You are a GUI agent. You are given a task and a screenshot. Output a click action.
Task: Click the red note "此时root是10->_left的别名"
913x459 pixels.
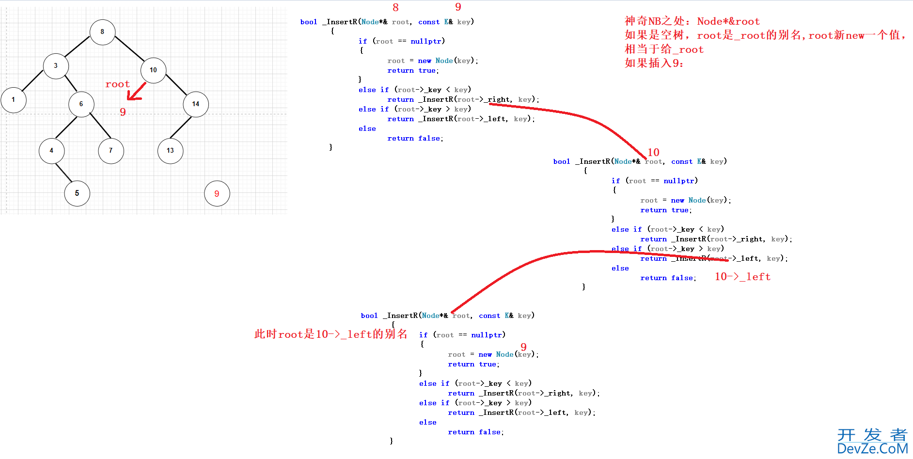331,334
